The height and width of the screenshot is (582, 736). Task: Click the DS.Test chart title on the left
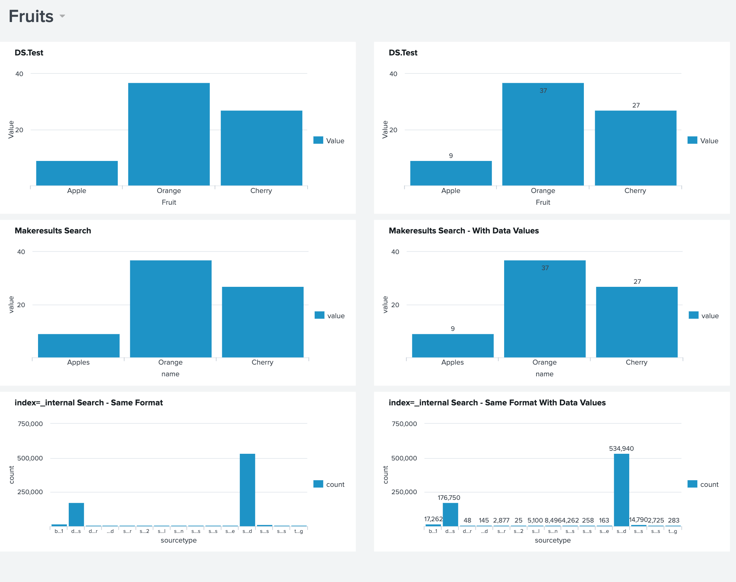(29, 52)
